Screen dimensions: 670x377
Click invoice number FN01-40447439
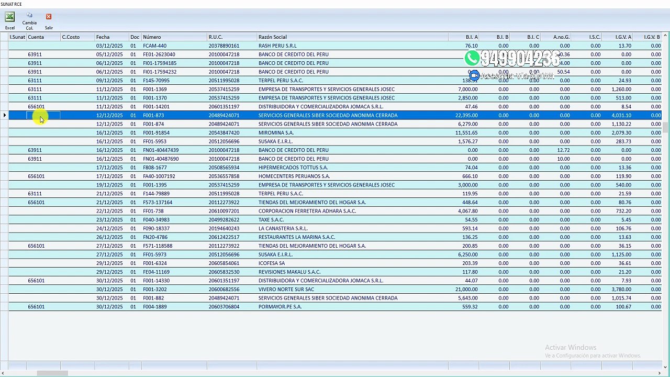point(161,150)
